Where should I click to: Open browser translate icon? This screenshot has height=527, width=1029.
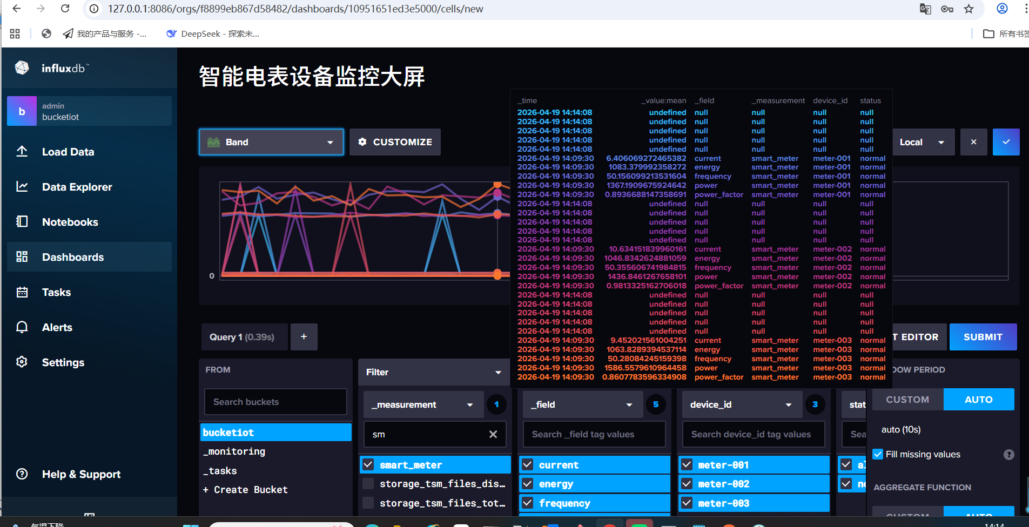coord(925,9)
